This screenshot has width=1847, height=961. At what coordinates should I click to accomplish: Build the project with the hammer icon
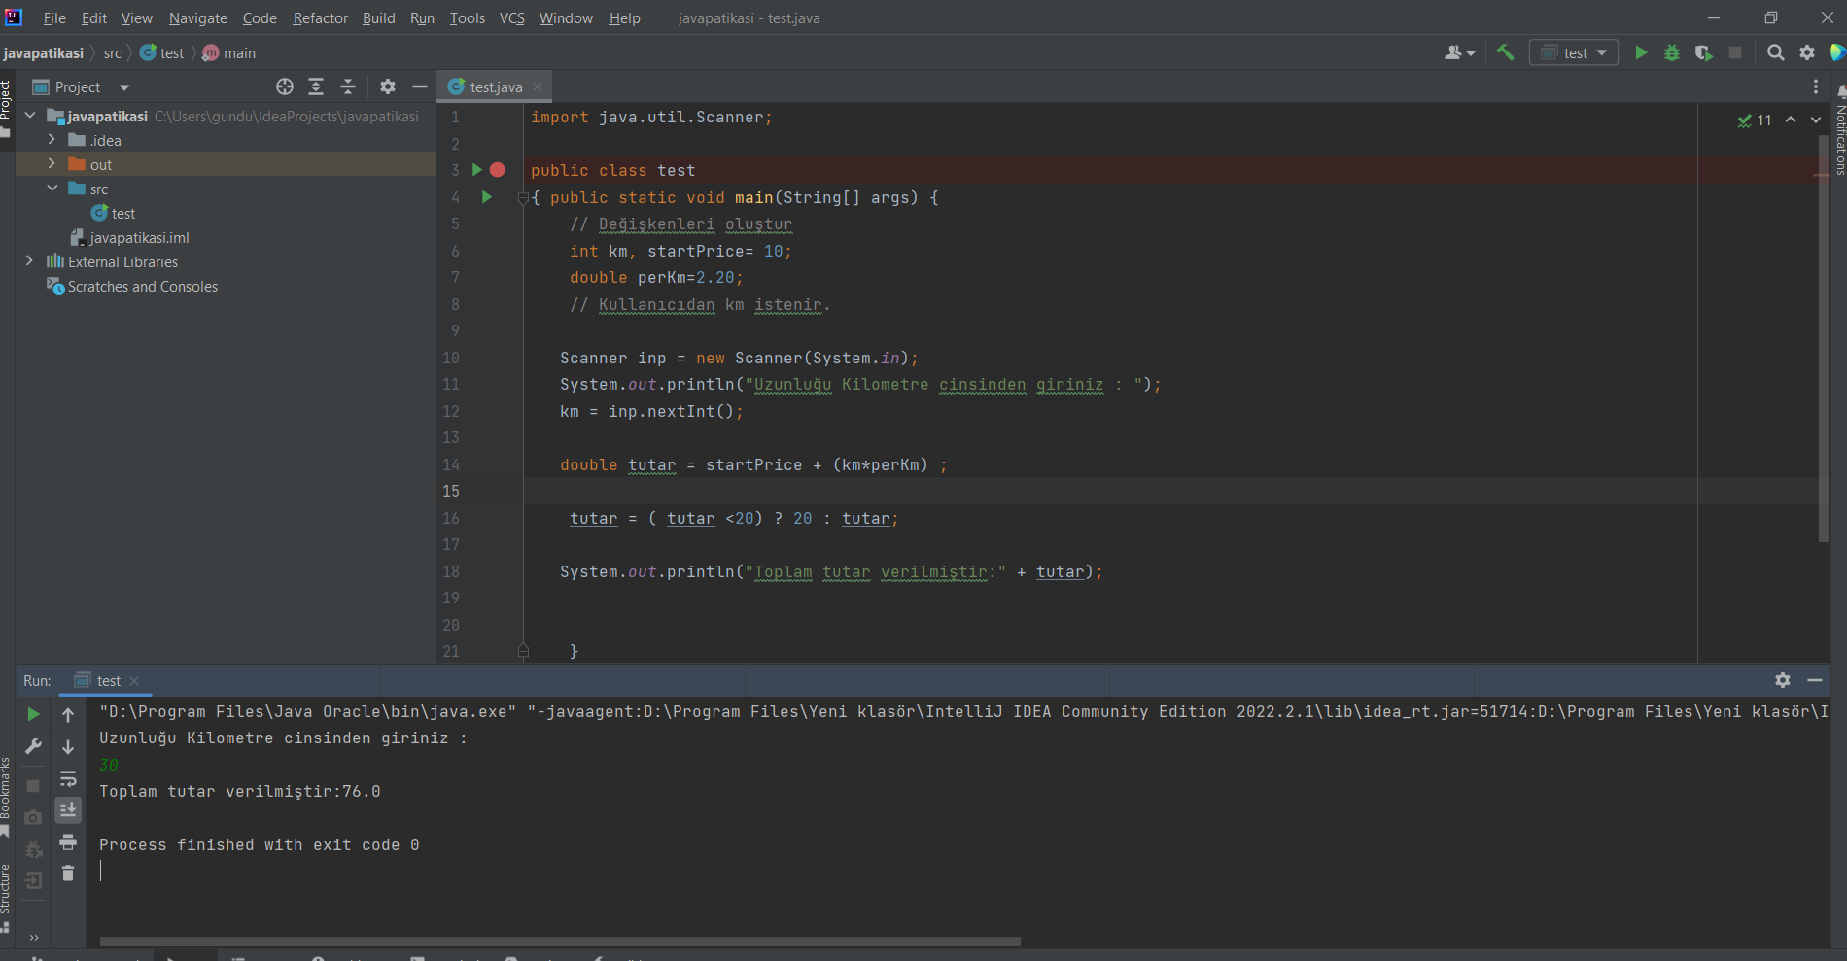tap(1505, 52)
